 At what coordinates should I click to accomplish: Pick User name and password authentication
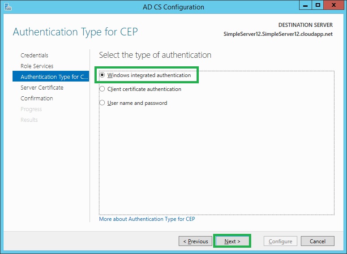coord(103,103)
